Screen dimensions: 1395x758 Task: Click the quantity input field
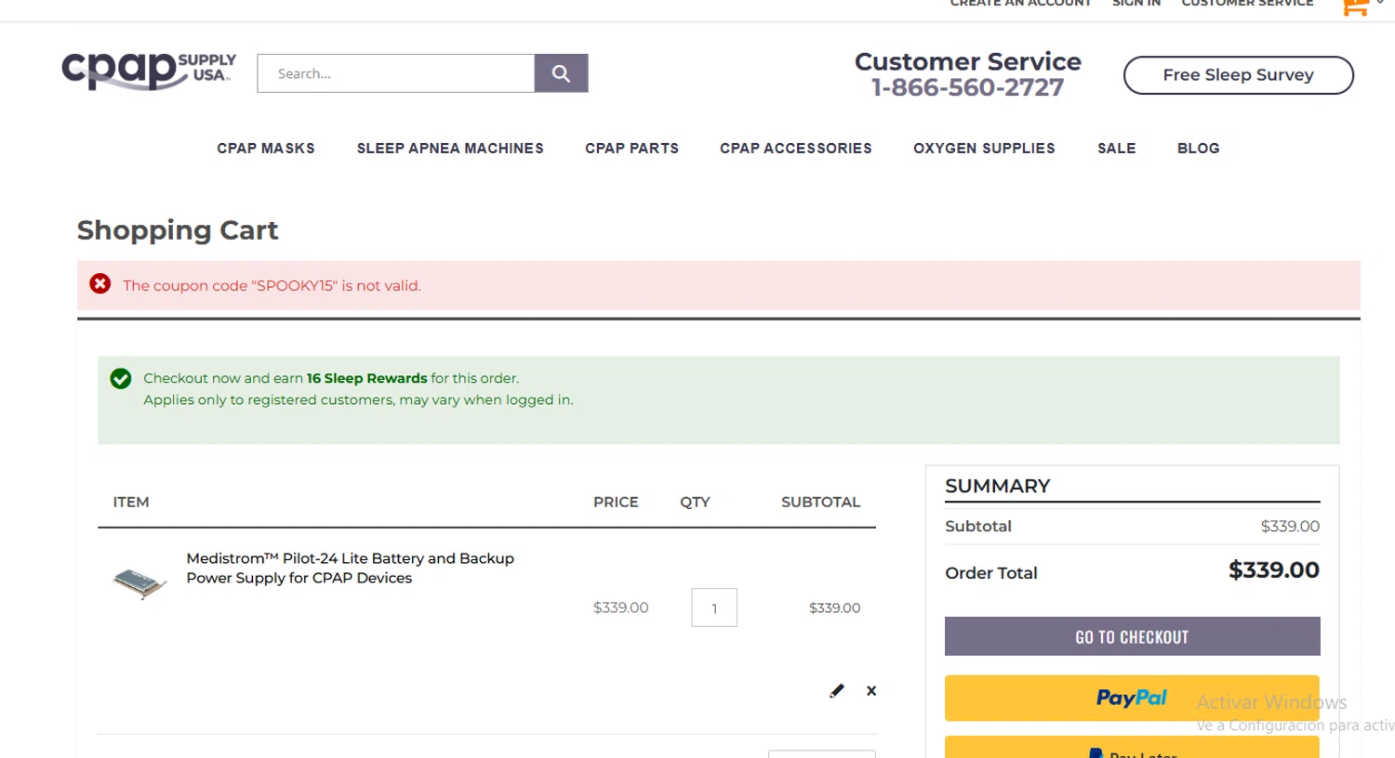point(714,608)
